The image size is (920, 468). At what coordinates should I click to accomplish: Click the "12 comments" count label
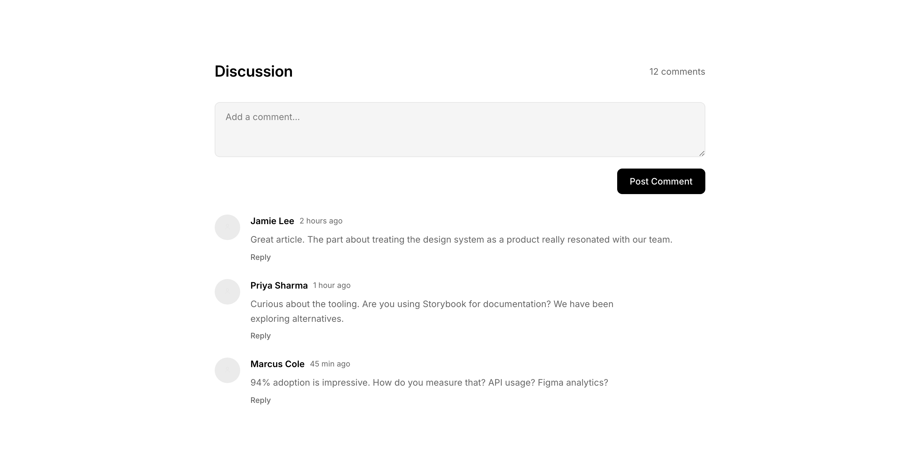click(x=677, y=72)
